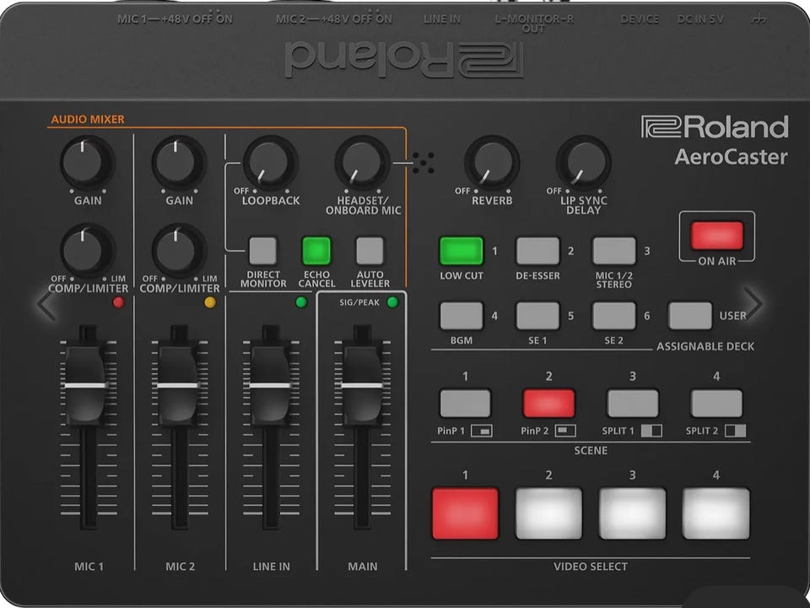Enable the DE-ESSER button
The width and height of the screenshot is (810, 608).
537,251
